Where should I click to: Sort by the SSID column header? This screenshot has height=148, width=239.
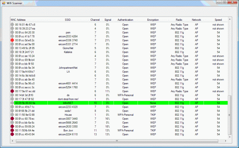tap(68, 20)
